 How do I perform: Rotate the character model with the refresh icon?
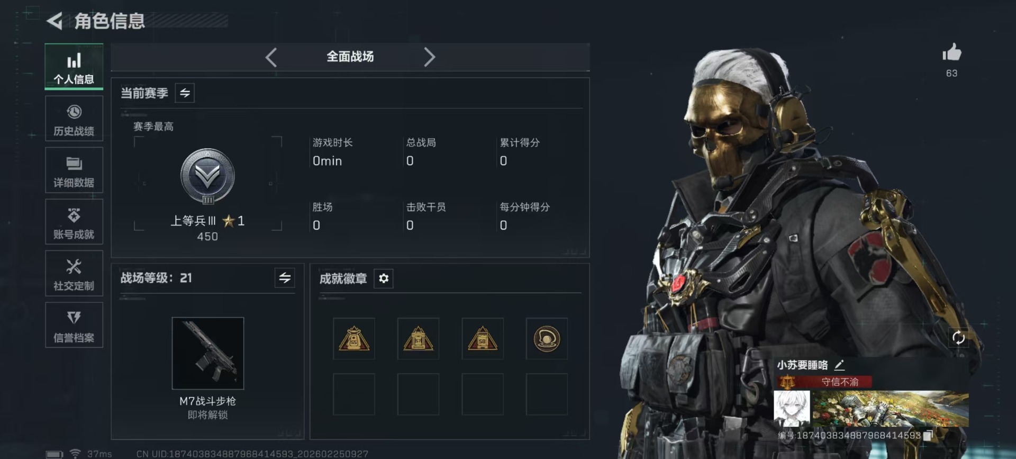tap(958, 338)
